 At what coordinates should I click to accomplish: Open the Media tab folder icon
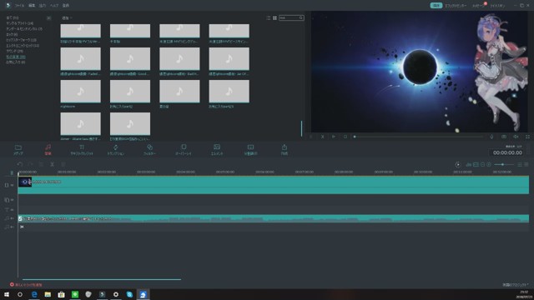point(18,147)
